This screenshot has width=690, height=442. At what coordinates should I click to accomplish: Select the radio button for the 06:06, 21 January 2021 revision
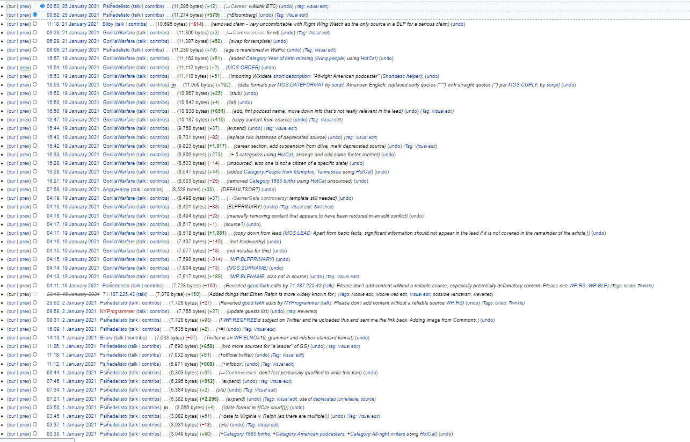[x=35, y=50]
